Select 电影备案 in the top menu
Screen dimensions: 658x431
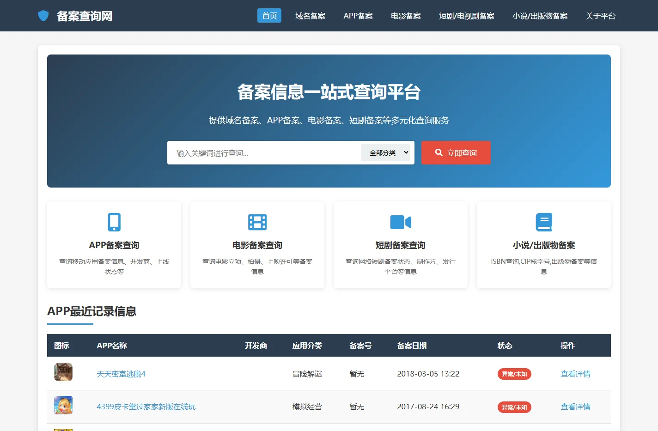click(406, 16)
